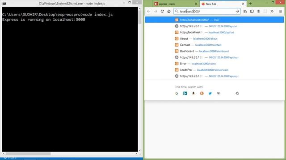Viewport: 286px width, 160px height.
Task: Open a new tab with plus button
Action: pos(250,4)
